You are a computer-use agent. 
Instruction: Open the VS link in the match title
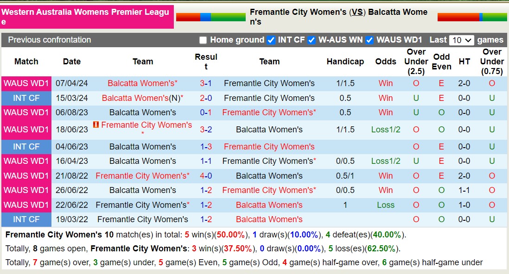pyautogui.click(x=356, y=12)
